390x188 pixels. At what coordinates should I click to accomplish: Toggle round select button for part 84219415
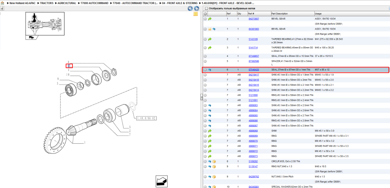point(205,85)
